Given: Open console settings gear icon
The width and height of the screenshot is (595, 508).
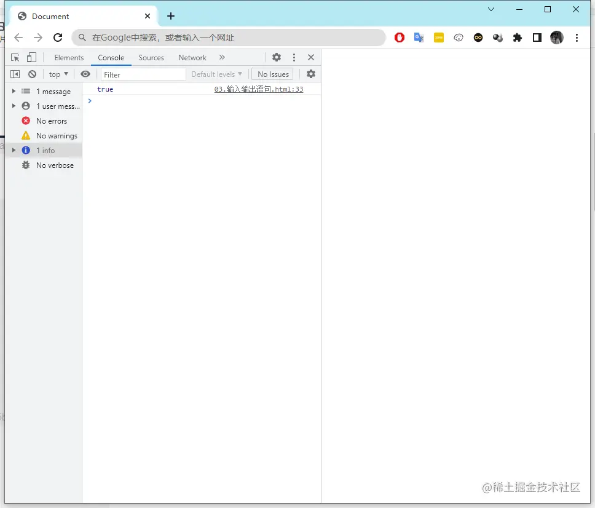Looking at the screenshot, I should pyautogui.click(x=311, y=74).
